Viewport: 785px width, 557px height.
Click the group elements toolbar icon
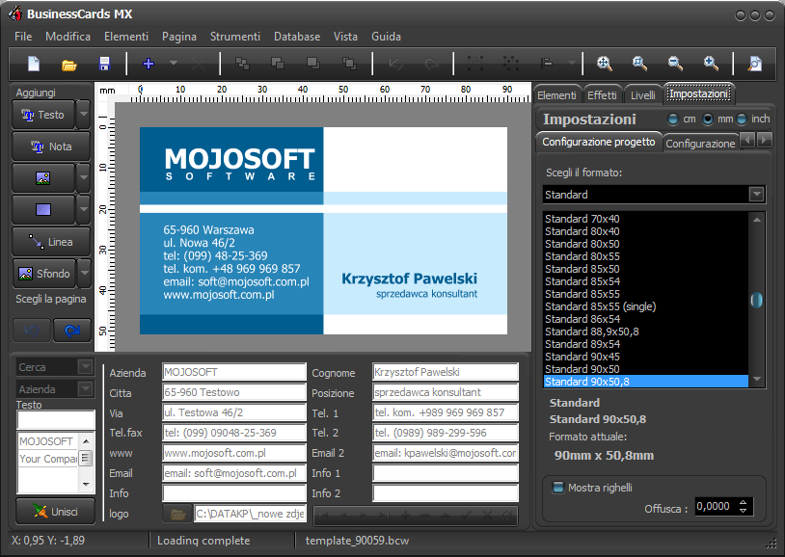475,64
